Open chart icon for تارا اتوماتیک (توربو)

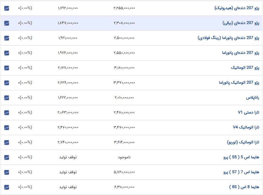coord(7,143)
